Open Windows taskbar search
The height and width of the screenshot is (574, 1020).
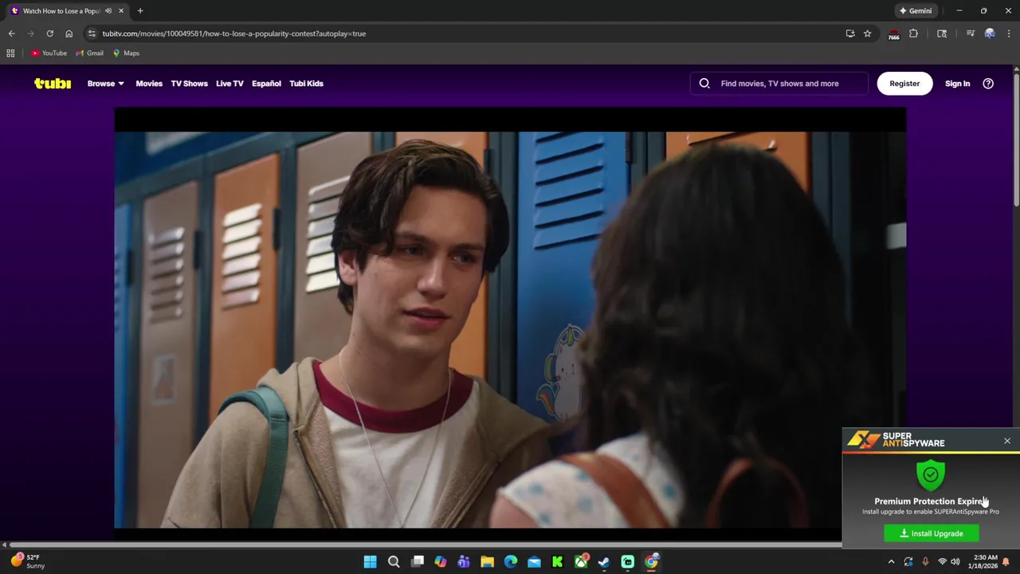(394, 562)
